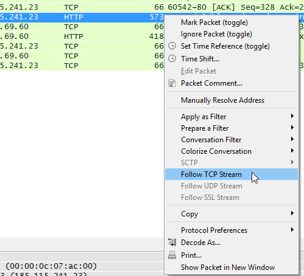Toggle Ignore Packet option
The image size is (304, 276).
pos(216,34)
